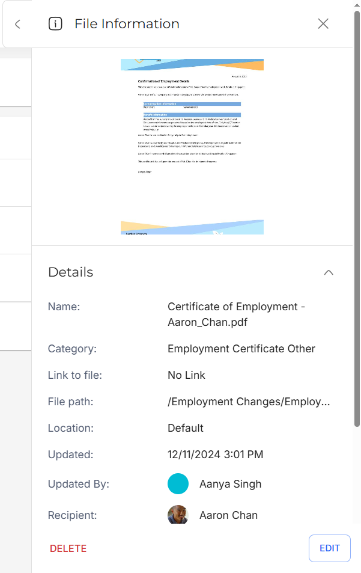
Task: Click the Details section heading
Action: (71, 272)
